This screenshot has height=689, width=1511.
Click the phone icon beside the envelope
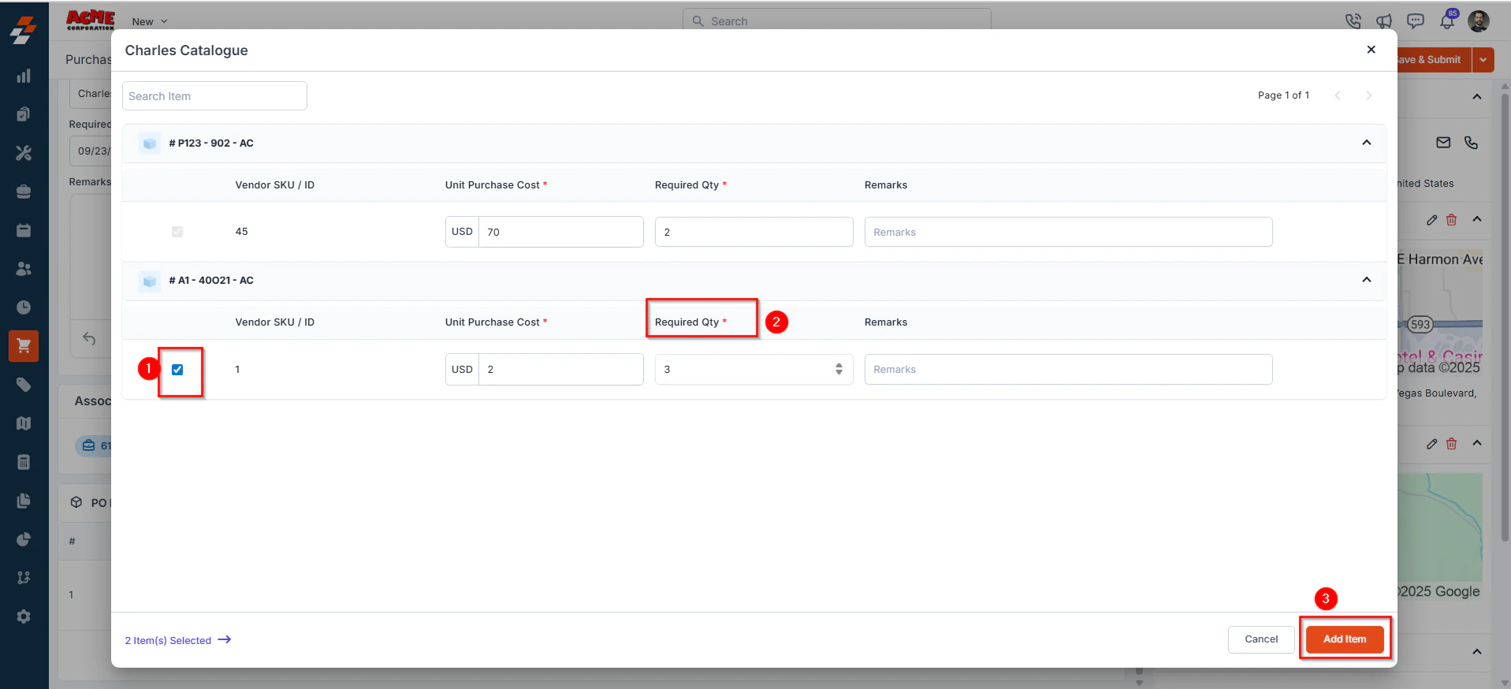pyautogui.click(x=1471, y=143)
